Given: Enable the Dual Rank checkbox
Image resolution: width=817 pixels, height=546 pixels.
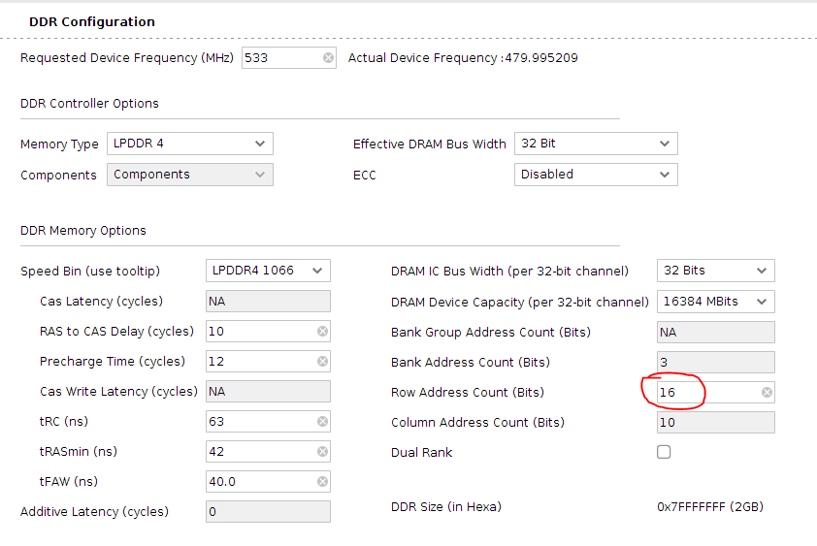Looking at the screenshot, I should 664,452.
